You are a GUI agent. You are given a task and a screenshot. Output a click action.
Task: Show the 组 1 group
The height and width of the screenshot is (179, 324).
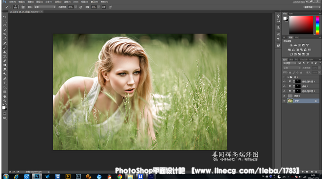(x=284, y=77)
